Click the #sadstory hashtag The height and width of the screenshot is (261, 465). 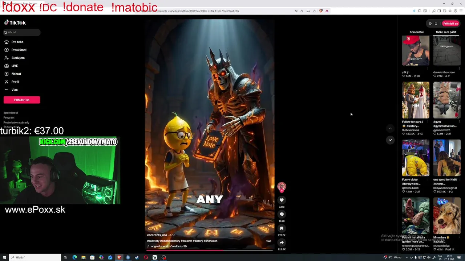153,241
